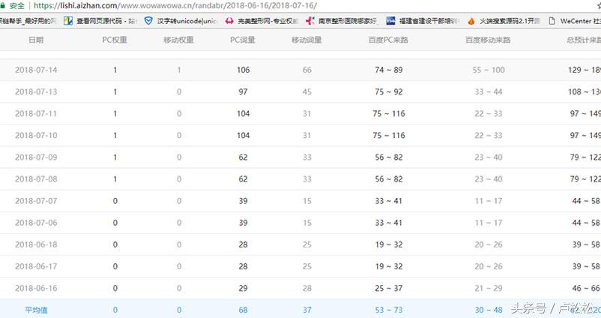Open the 福建省建设干部培训 bookmark icon
Image resolution: width=601 pixels, height=318 pixels.
(x=390, y=20)
